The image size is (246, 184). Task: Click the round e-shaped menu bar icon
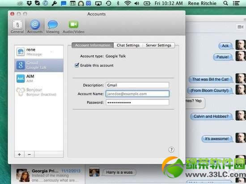(x=46, y=3)
